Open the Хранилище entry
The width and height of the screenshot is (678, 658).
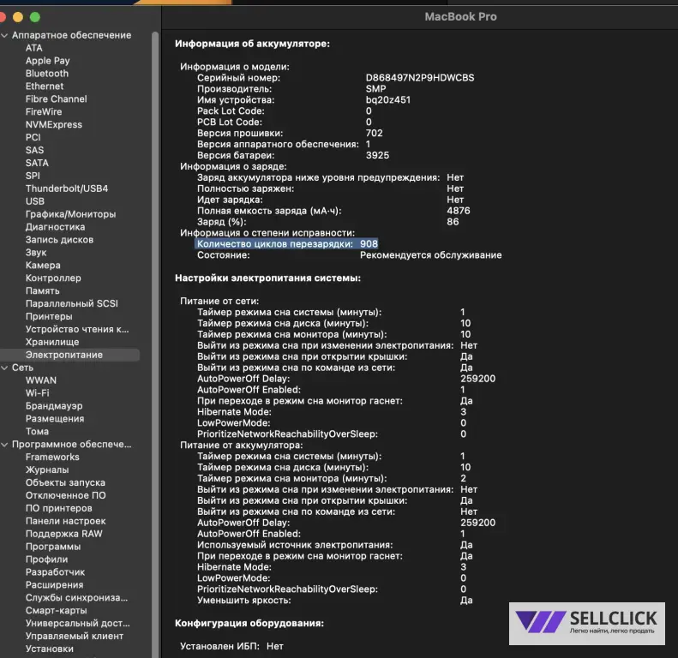coord(52,342)
